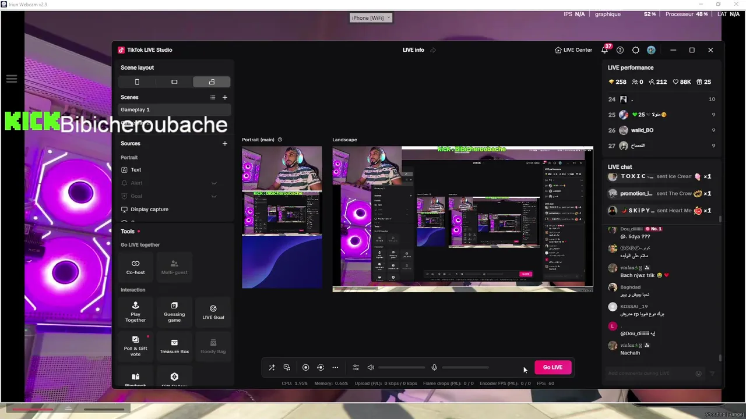
Task: Open the hamburger menu behind the window
Action: [12, 79]
